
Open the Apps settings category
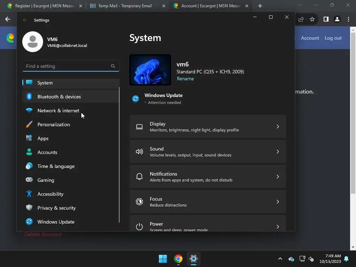(71, 138)
